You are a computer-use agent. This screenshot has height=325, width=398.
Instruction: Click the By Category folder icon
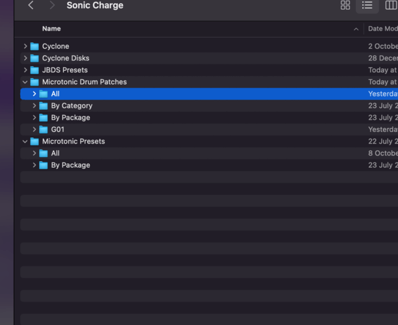(44, 106)
